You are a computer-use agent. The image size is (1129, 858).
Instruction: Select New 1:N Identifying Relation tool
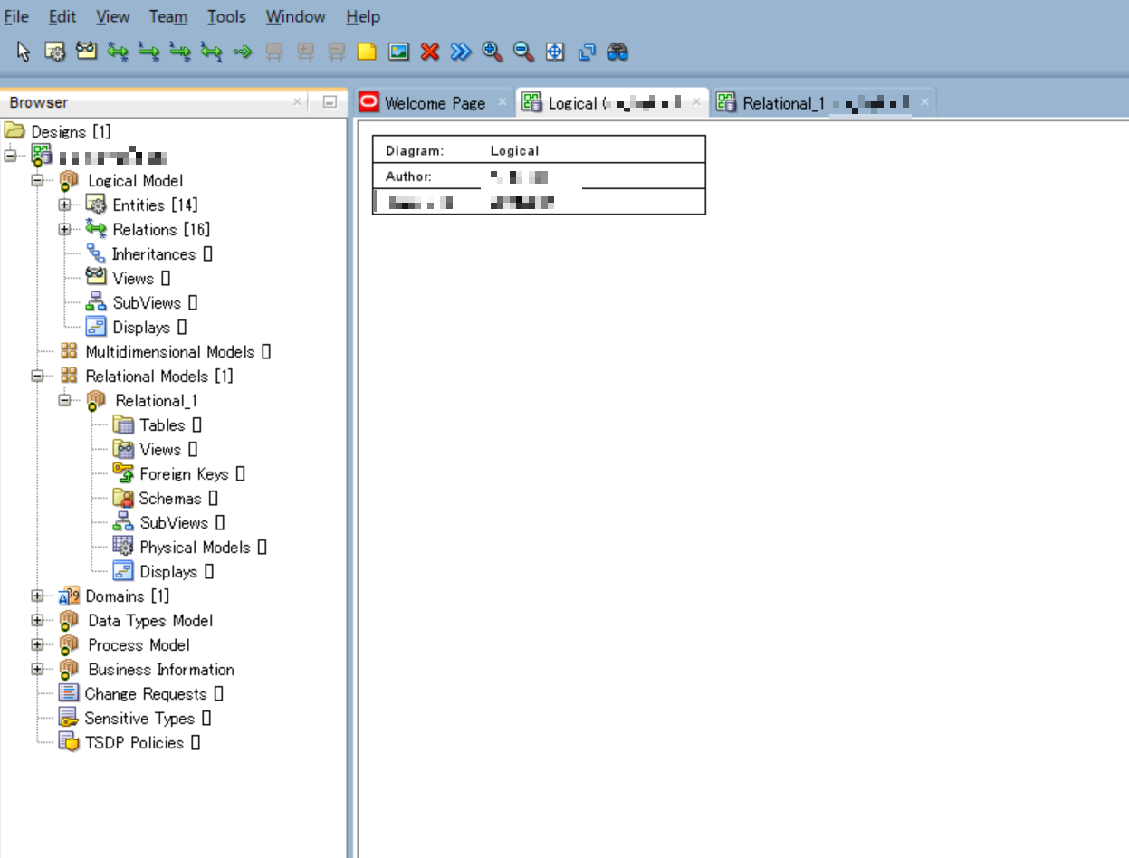coord(180,52)
